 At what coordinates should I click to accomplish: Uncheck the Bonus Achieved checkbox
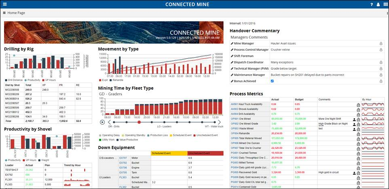tap(272, 81)
